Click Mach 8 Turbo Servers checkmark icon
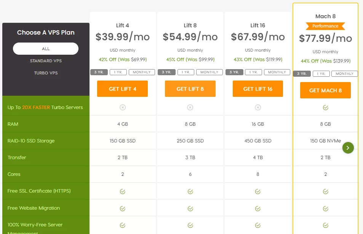363x234 pixels. tap(325, 108)
